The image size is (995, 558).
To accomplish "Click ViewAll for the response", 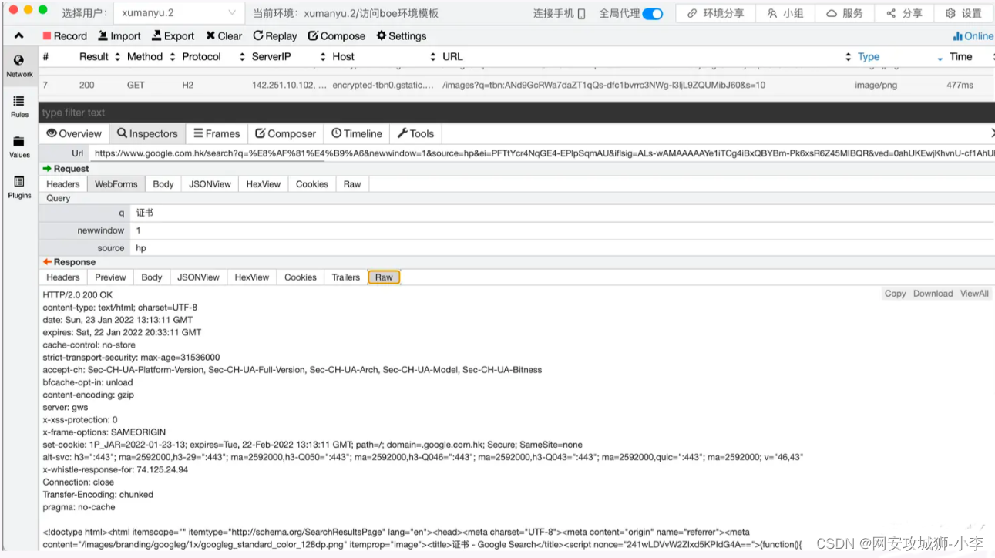I will click(974, 294).
